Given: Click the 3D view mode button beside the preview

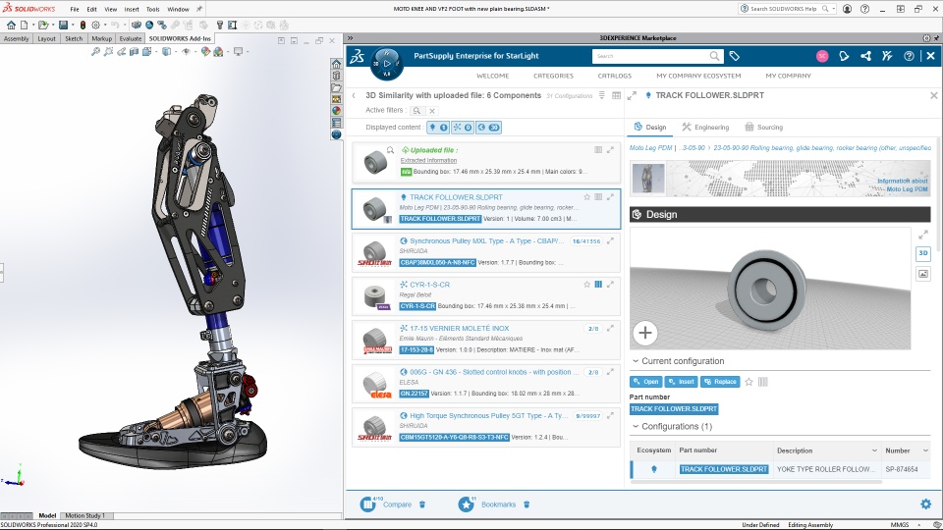Looking at the screenshot, I should coord(923,253).
